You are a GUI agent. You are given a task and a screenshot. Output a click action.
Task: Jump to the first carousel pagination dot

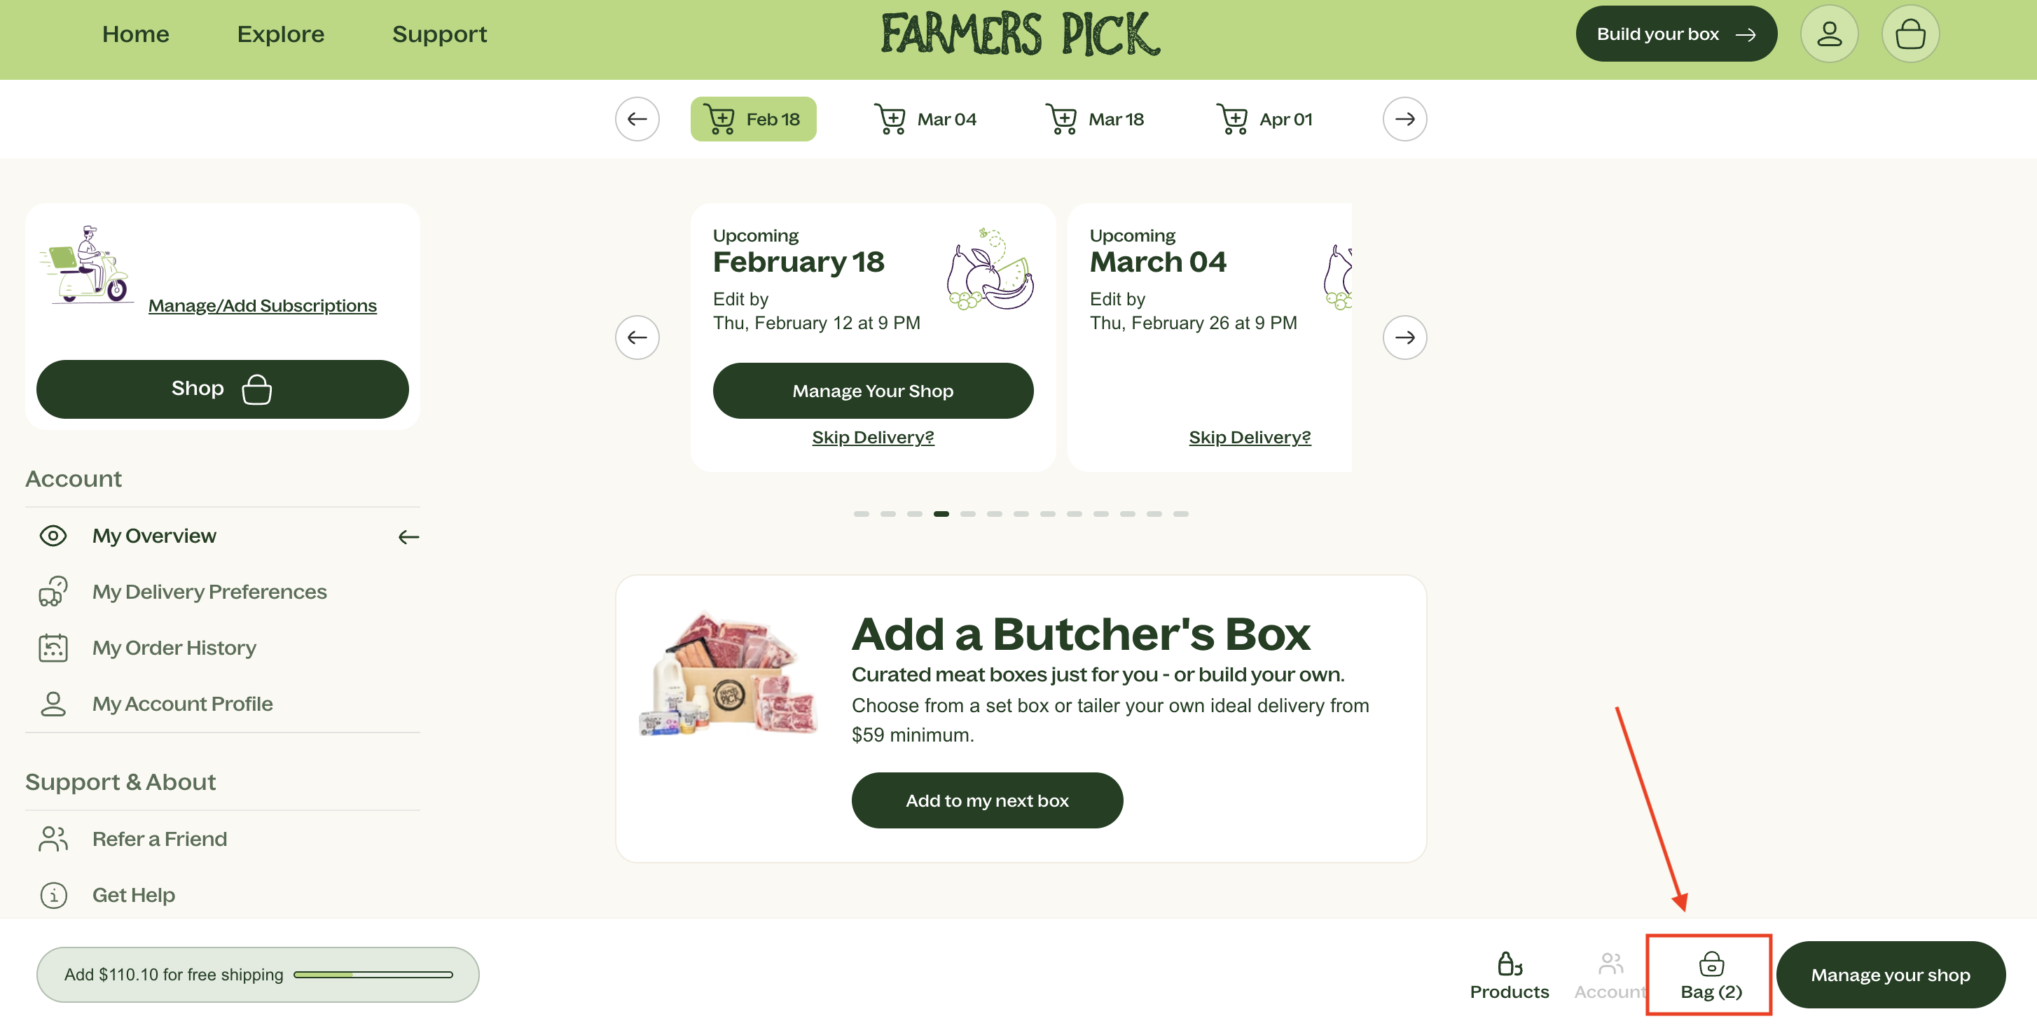(860, 514)
